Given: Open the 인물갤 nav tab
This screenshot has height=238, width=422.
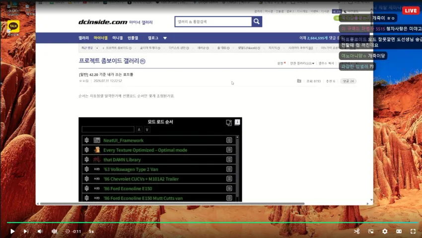Looking at the screenshot, I should [x=133, y=38].
